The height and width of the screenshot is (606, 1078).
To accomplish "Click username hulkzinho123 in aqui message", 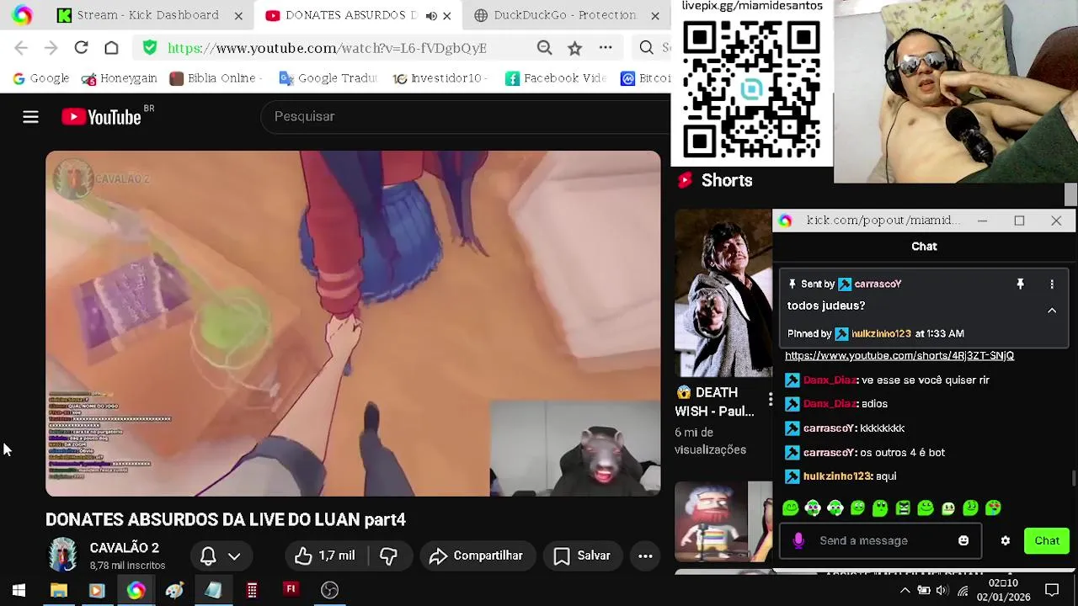I will tap(837, 476).
